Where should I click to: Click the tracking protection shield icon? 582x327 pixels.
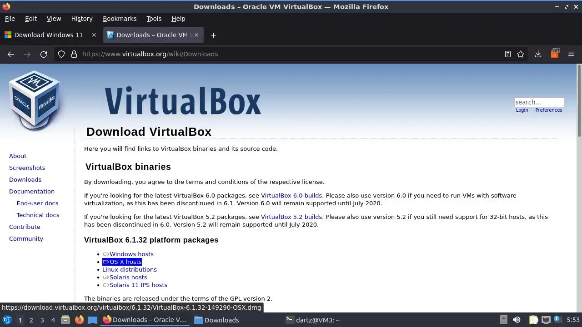click(61, 54)
